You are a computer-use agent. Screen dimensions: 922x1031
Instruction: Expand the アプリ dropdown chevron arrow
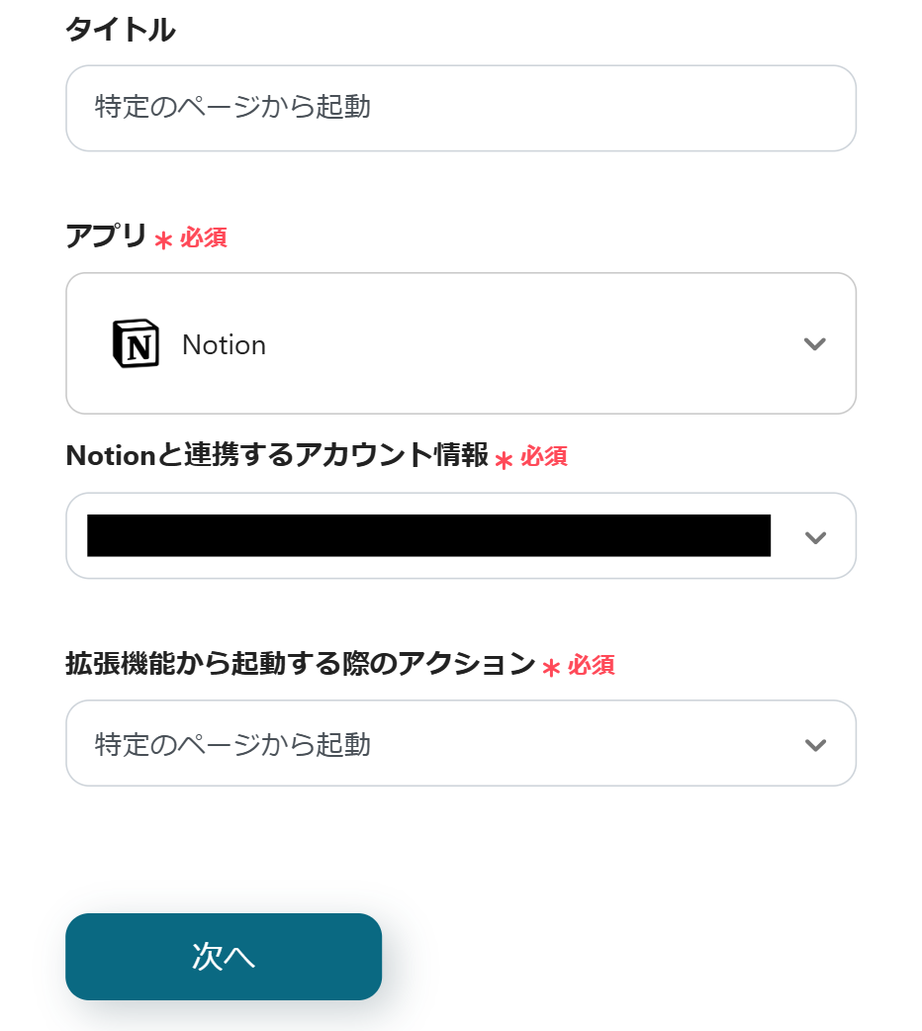[x=814, y=344]
